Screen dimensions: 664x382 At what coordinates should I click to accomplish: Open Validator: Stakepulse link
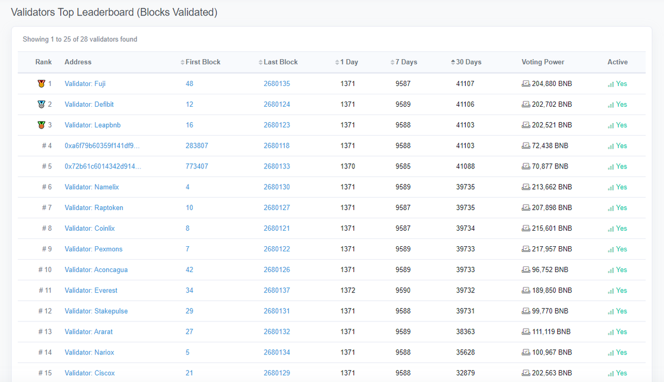[x=96, y=311]
